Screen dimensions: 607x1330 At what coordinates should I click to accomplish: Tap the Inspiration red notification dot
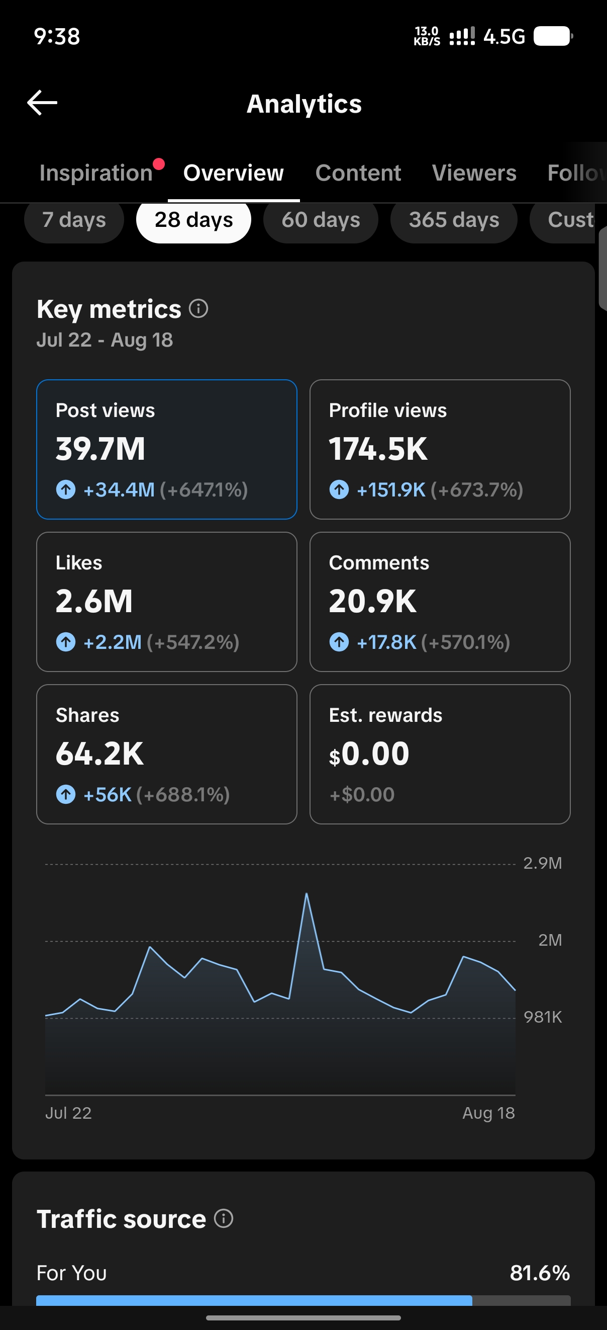[x=159, y=164]
